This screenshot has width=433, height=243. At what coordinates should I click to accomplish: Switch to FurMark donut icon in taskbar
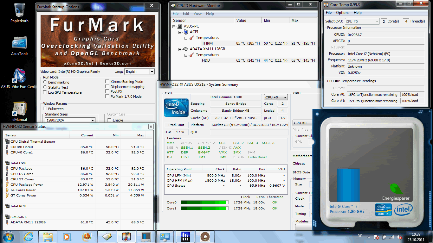point(205,236)
